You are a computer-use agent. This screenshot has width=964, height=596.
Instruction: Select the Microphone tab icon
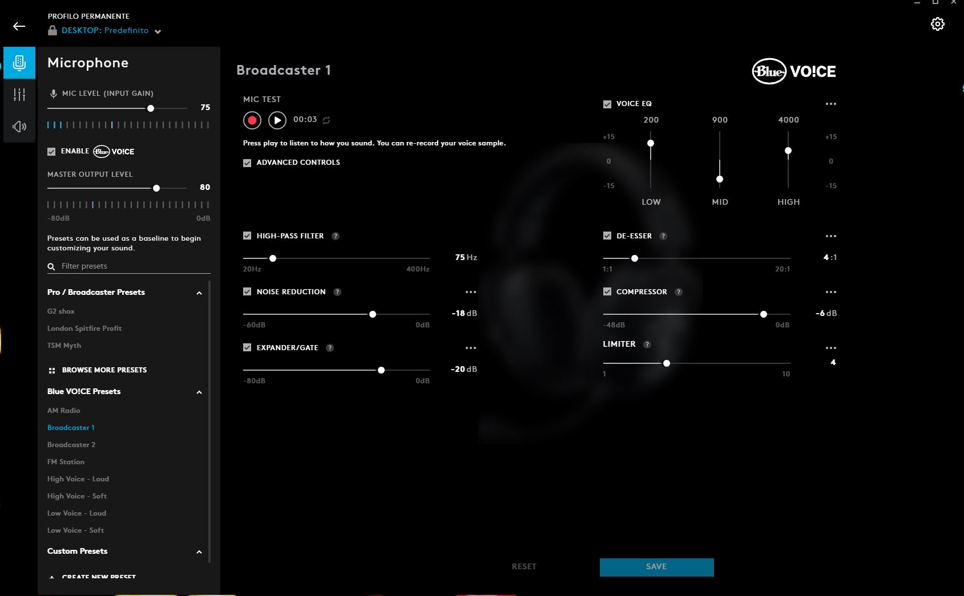point(19,63)
